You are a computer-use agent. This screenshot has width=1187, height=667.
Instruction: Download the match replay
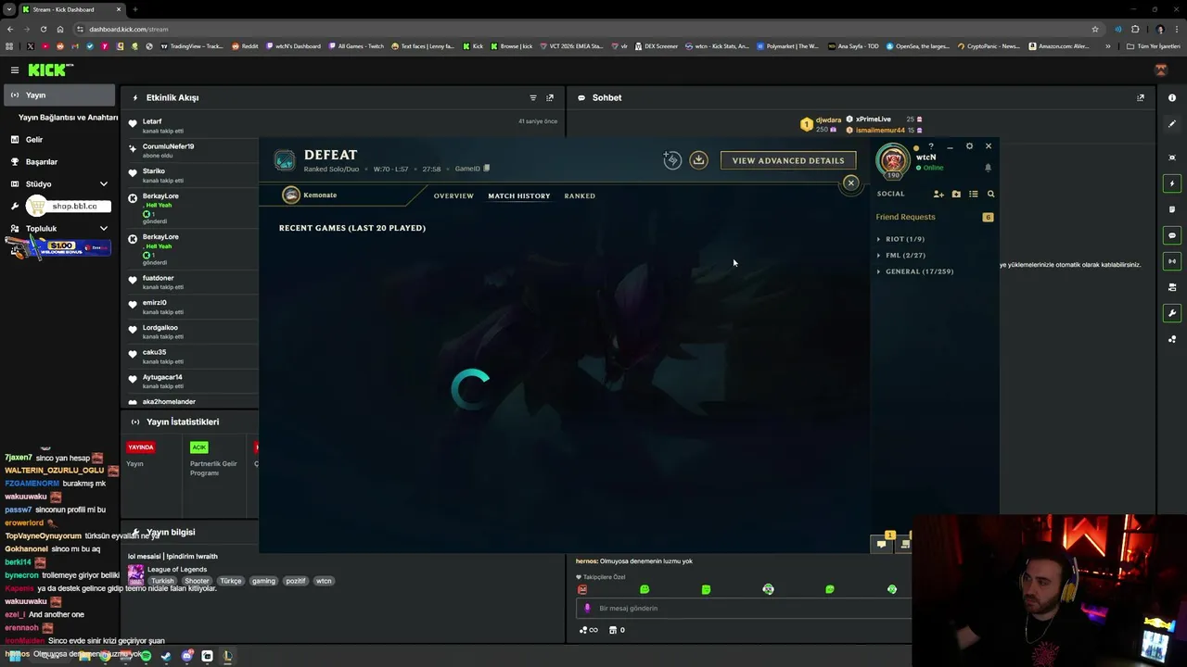coord(699,160)
